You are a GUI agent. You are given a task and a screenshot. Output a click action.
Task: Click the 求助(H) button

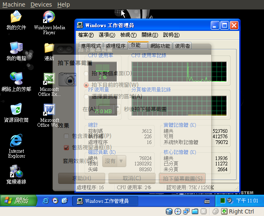tap(82, 178)
